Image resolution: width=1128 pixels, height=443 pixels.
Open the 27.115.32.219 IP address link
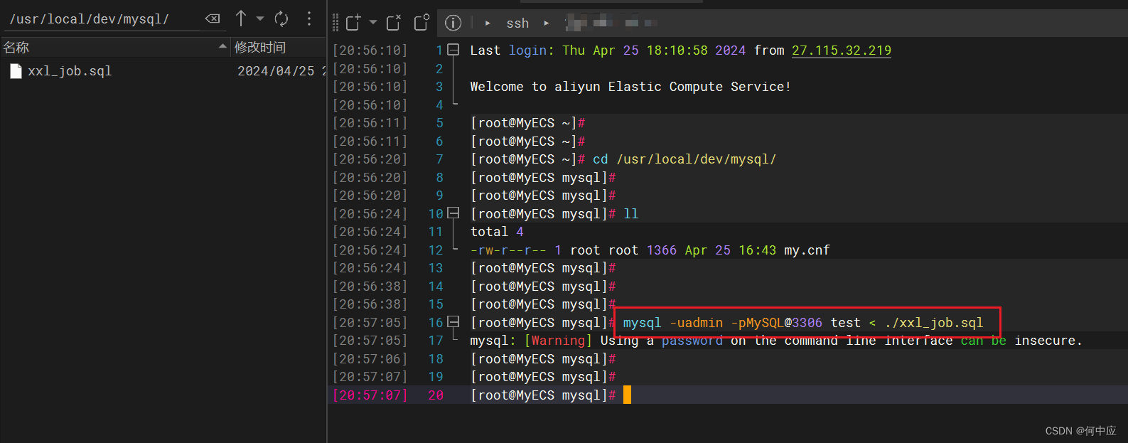[x=841, y=50]
